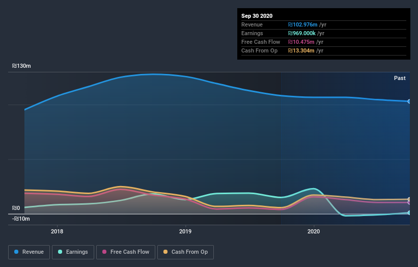The image size is (418, 267).
Task: Toggle the Cash From Op legend button
Action: tap(185, 252)
